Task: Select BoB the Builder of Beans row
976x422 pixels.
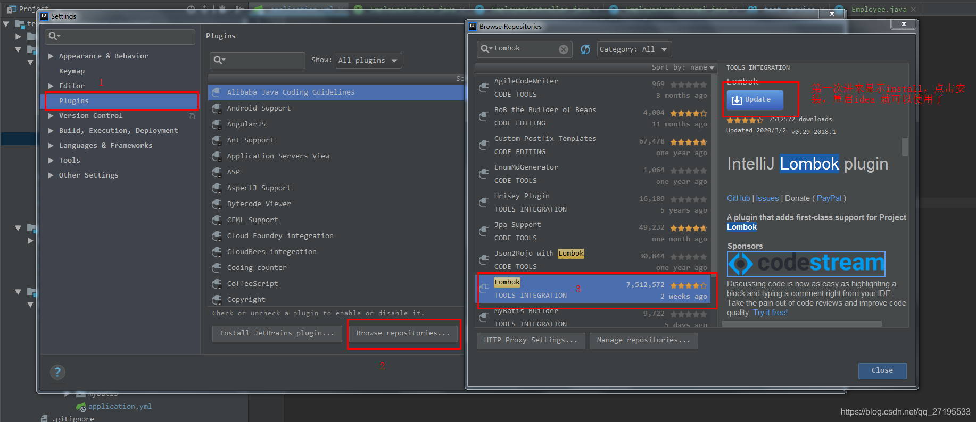Action: (x=593, y=116)
